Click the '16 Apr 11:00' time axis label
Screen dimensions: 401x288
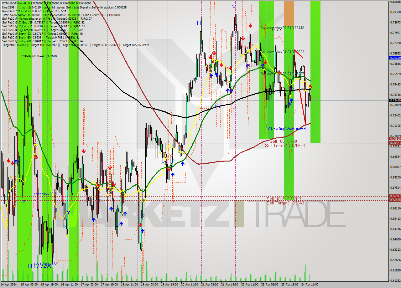point(69,285)
